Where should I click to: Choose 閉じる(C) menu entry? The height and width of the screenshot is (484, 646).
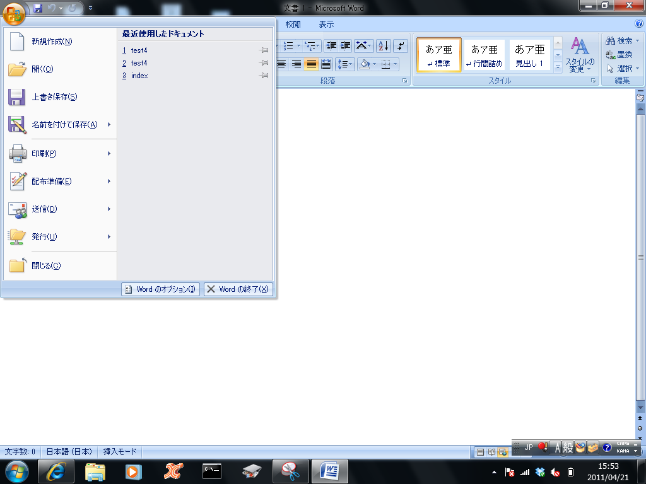click(x=60, y=265)
